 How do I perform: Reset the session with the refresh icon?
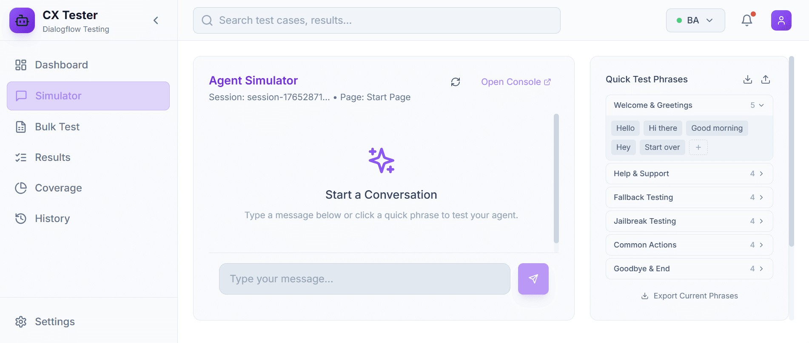(x=455, y=82)
